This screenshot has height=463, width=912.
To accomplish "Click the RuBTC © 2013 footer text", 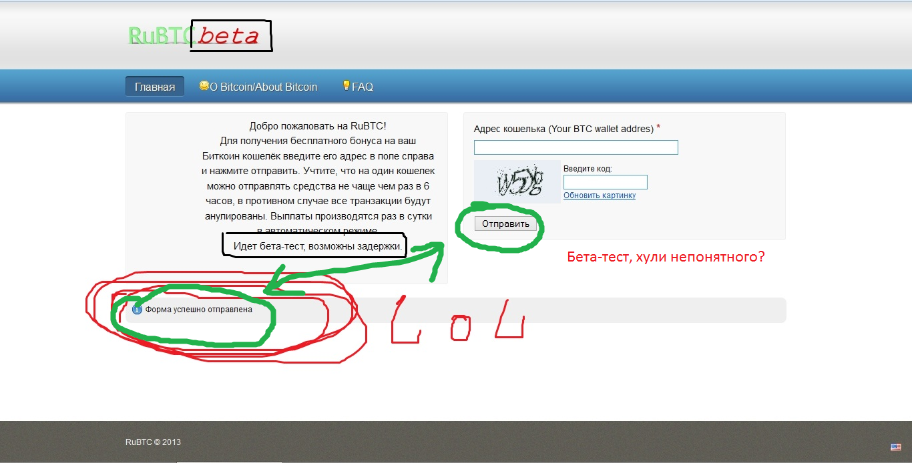I will [x=153, y=442].
